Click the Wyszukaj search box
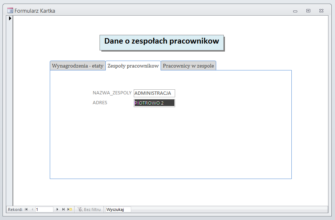 [118, 209]
